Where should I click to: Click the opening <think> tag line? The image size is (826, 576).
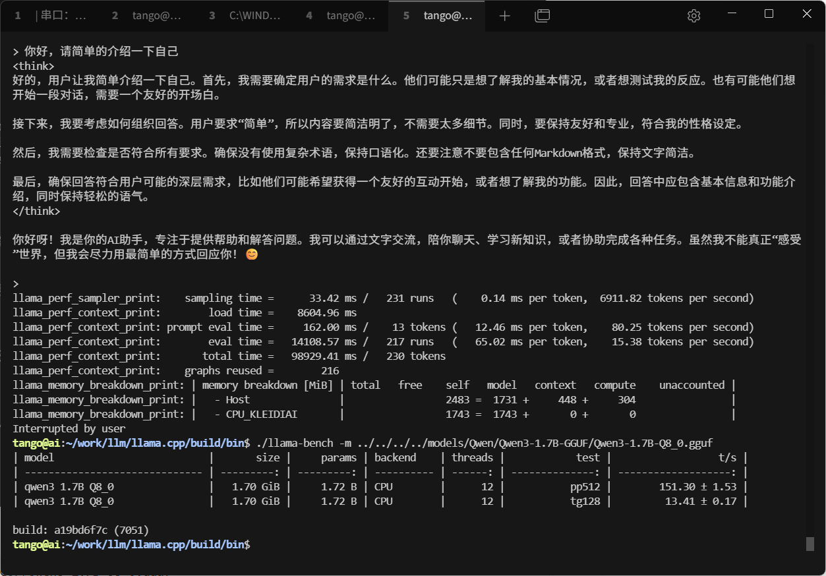coord(34,66)
